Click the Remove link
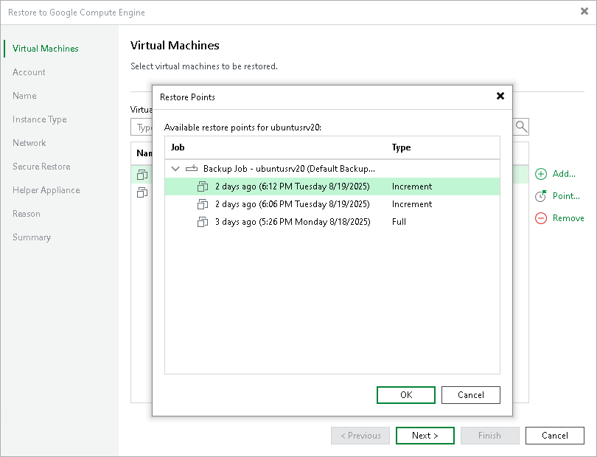Viewport: 597px width, 457px height. tap(568, 218)
